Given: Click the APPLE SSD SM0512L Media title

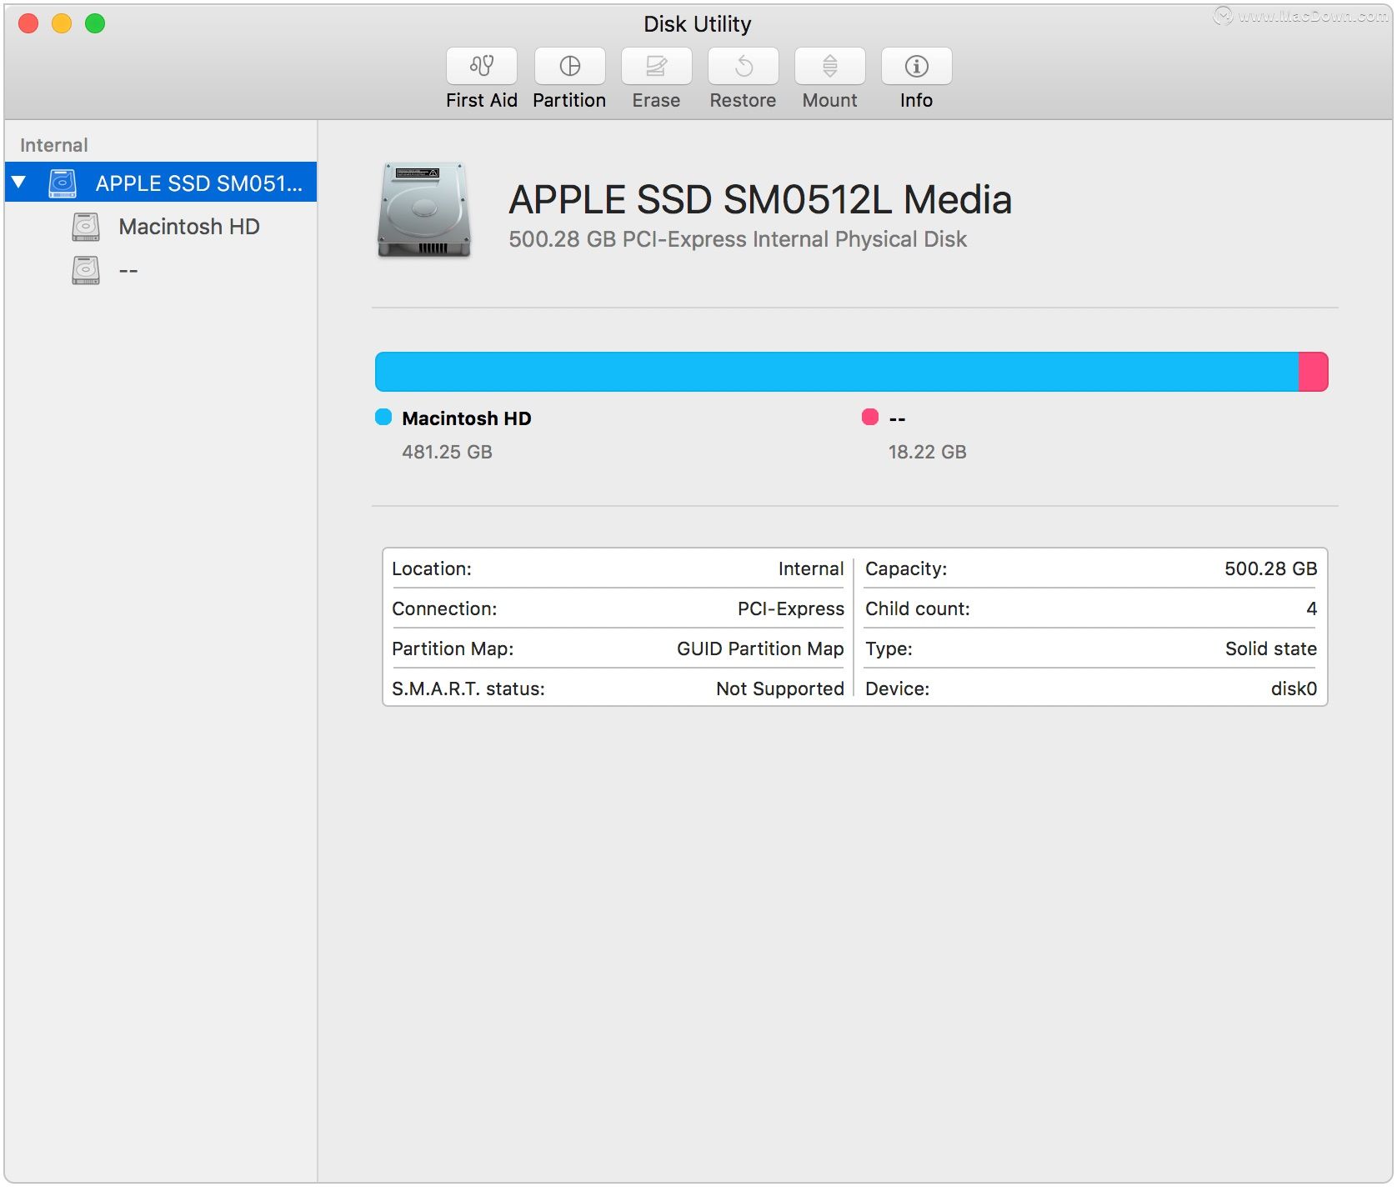Looking at the screenshot, I should (760, 200).
